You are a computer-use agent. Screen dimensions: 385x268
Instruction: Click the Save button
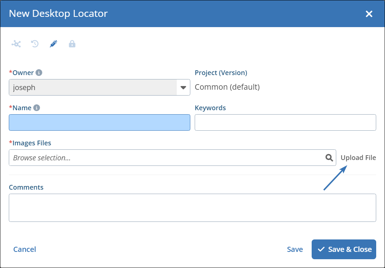[295, 249]
